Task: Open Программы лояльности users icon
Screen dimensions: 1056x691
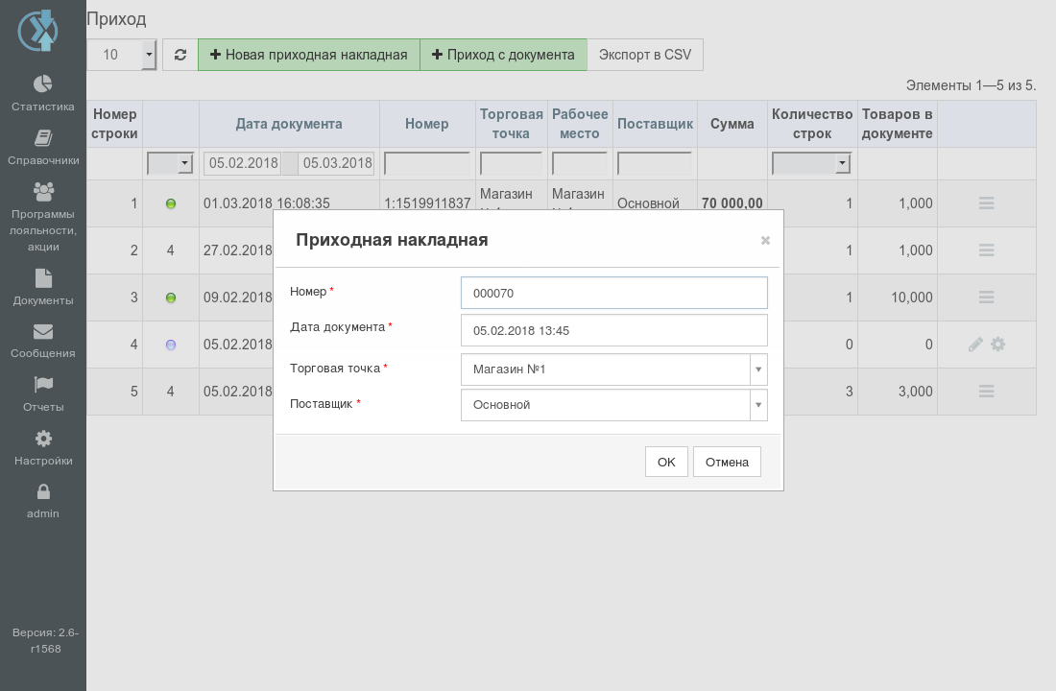Action: click(x=43, y=192)
